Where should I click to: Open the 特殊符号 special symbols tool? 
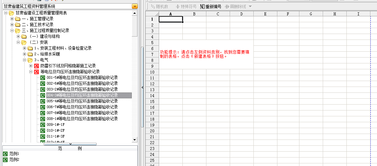186,7
